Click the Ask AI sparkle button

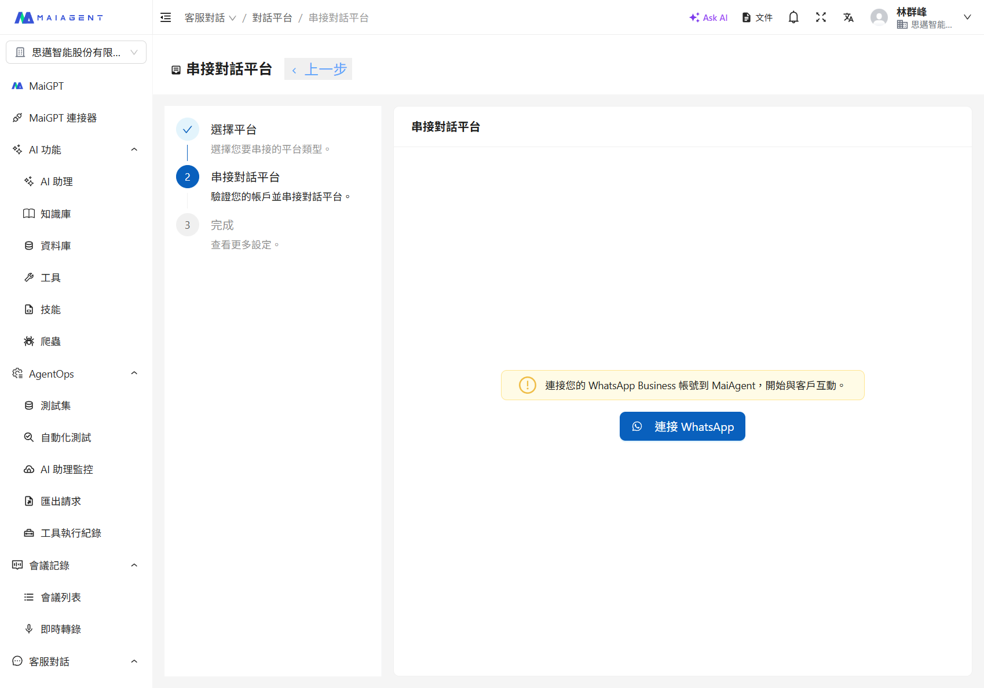(708, 17)
